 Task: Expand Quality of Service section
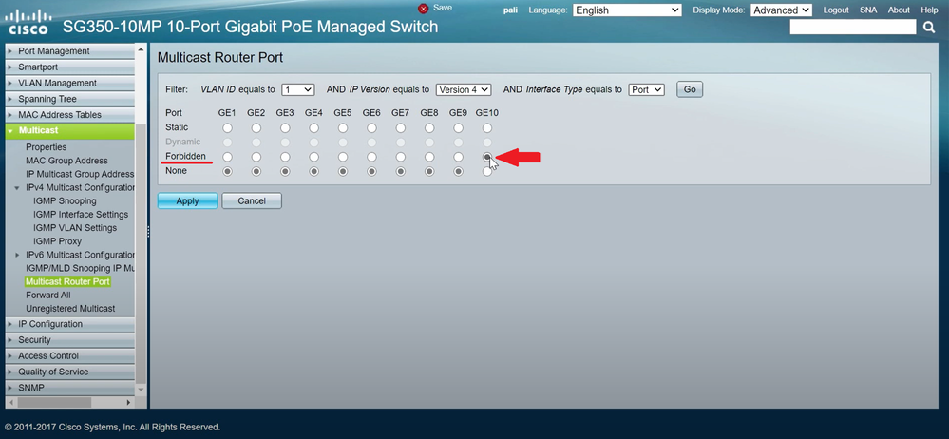pyautogui.click(x=70, y=372)
